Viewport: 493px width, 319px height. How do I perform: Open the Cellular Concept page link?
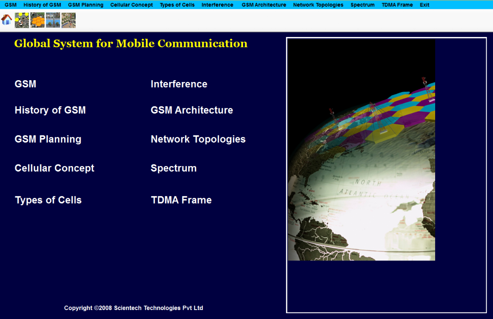point(54,168)
